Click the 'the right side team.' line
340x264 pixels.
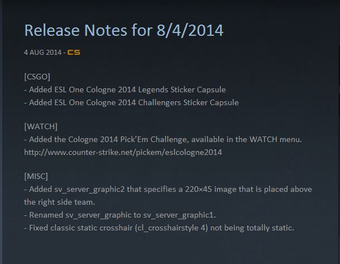point(63,202)
